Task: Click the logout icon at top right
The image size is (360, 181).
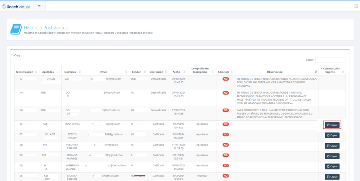Action: point(356,6)
